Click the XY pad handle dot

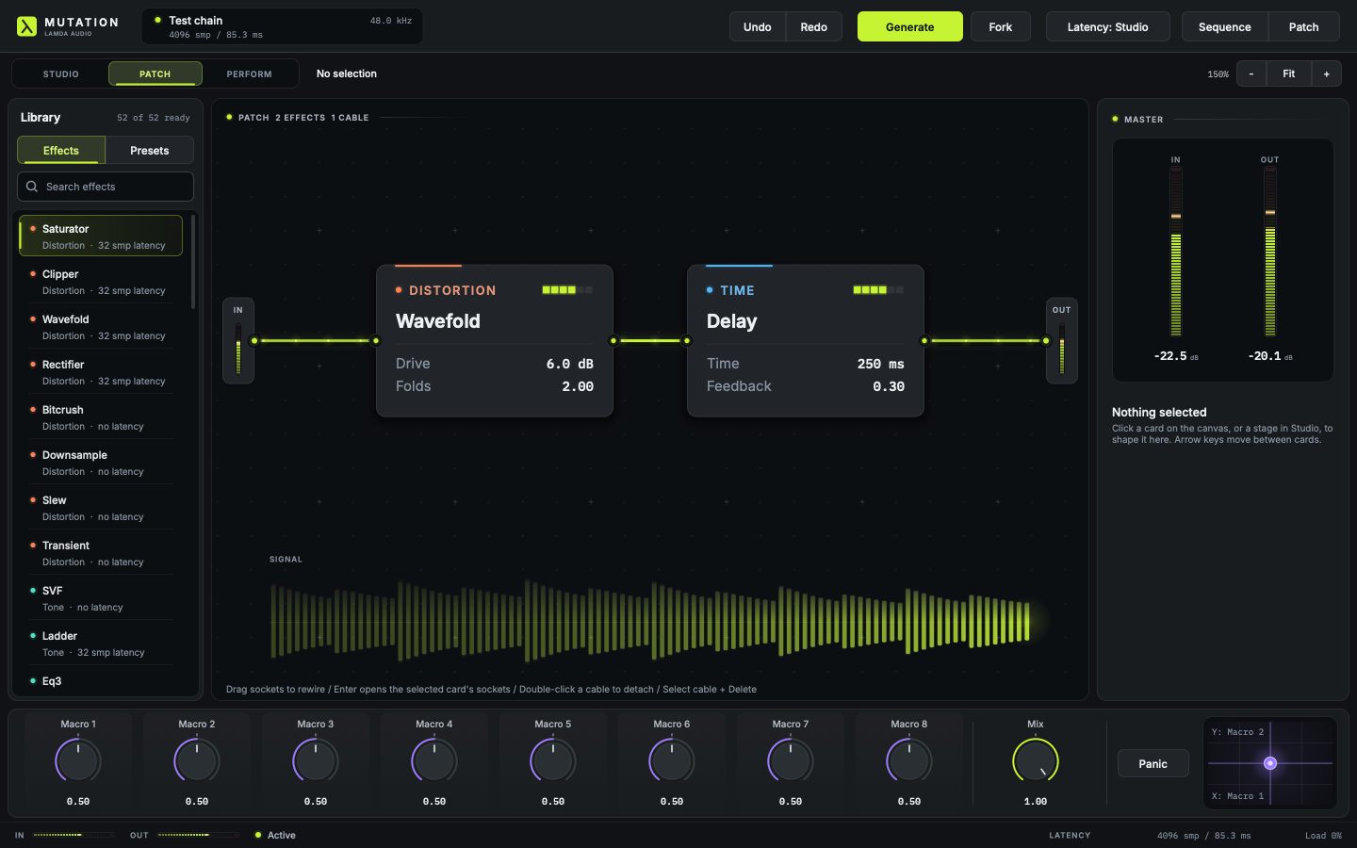1270,763
